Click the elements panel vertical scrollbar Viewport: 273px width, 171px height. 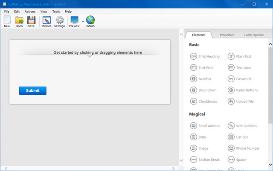[270, 85]
